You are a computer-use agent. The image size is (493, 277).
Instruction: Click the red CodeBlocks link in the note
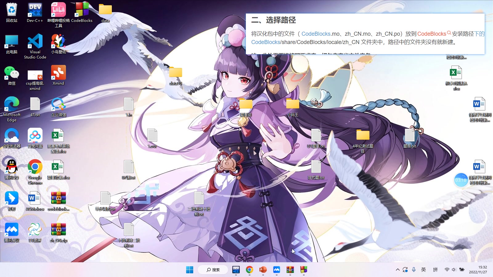pyautogui.click(x=432, y=34)
